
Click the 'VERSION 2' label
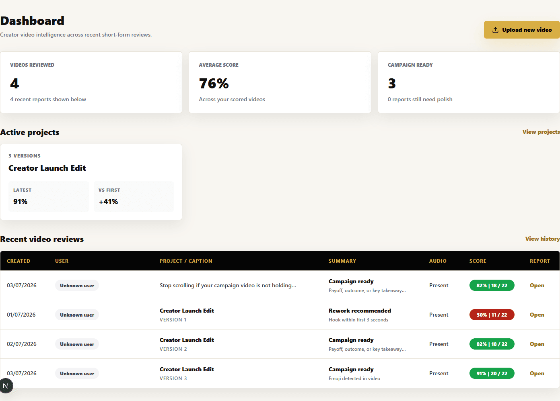173,349
